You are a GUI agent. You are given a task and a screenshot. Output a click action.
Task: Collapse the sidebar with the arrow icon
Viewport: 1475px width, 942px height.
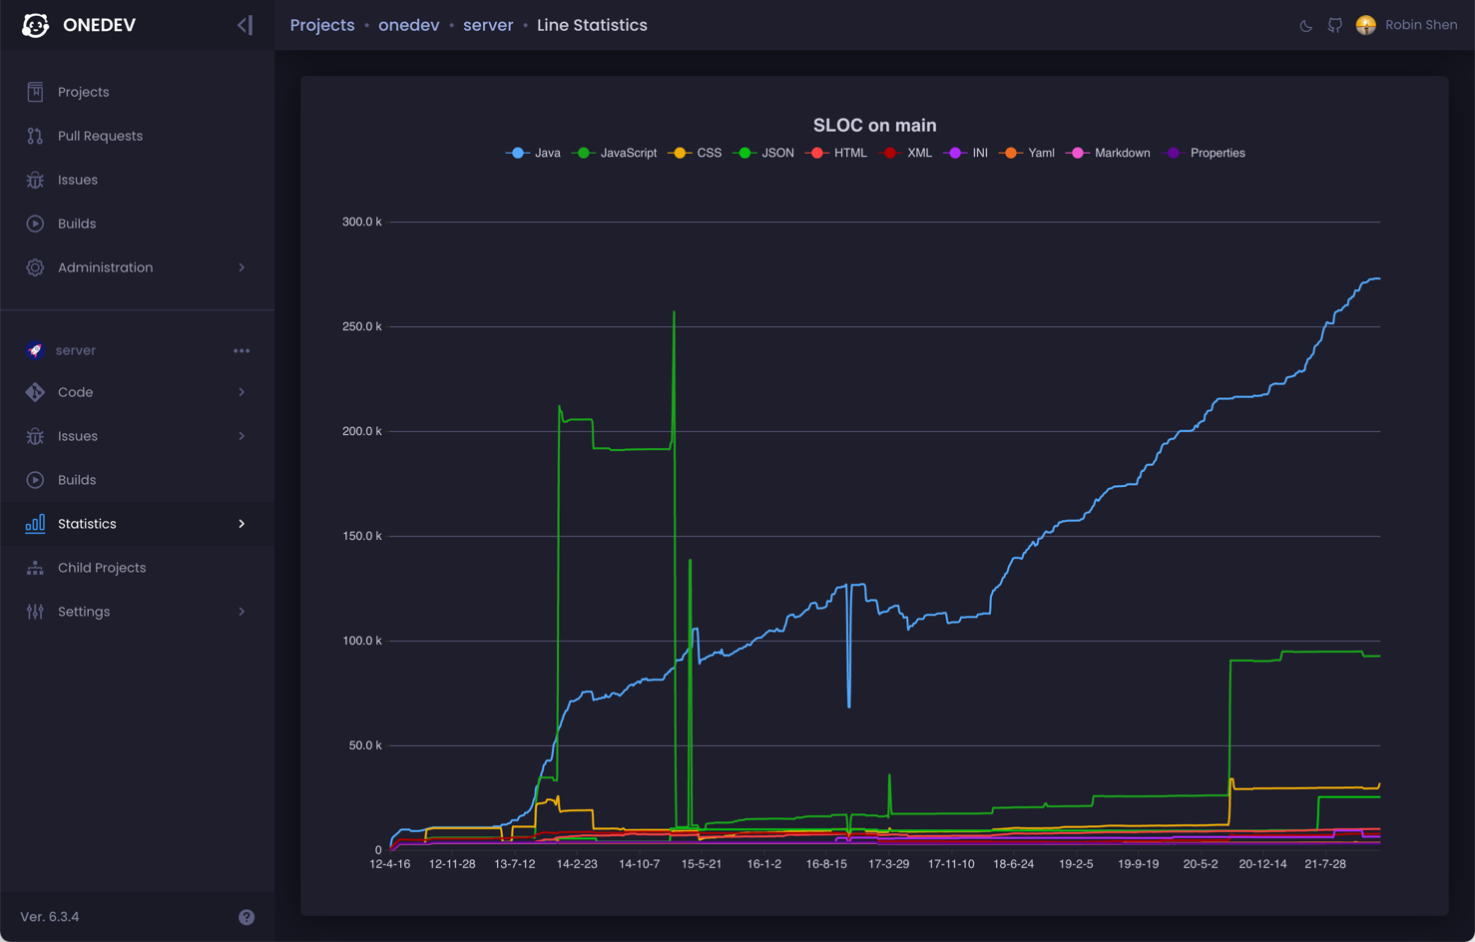pyautogui.click(x=245, y=25)
